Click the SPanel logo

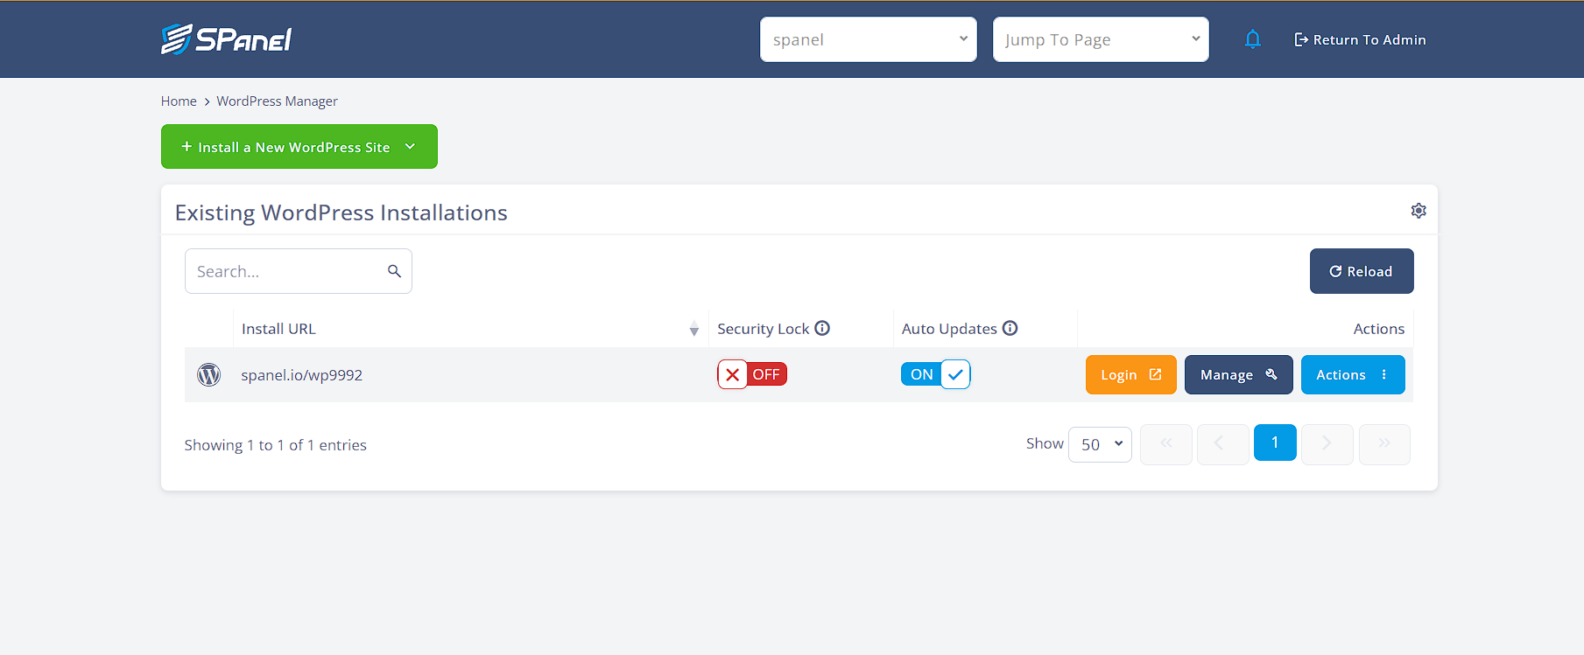pyautogui.click(x=226, y=39)
